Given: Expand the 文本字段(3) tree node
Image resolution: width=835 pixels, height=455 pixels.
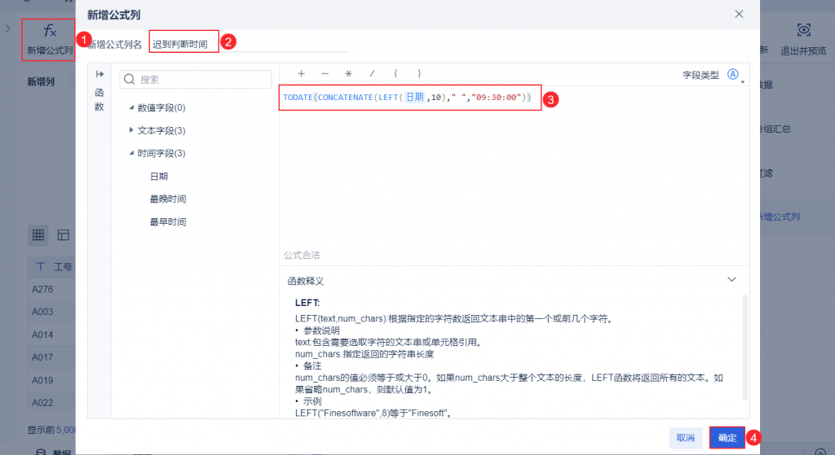Looking at the screenshot, I should pos(131,129).
